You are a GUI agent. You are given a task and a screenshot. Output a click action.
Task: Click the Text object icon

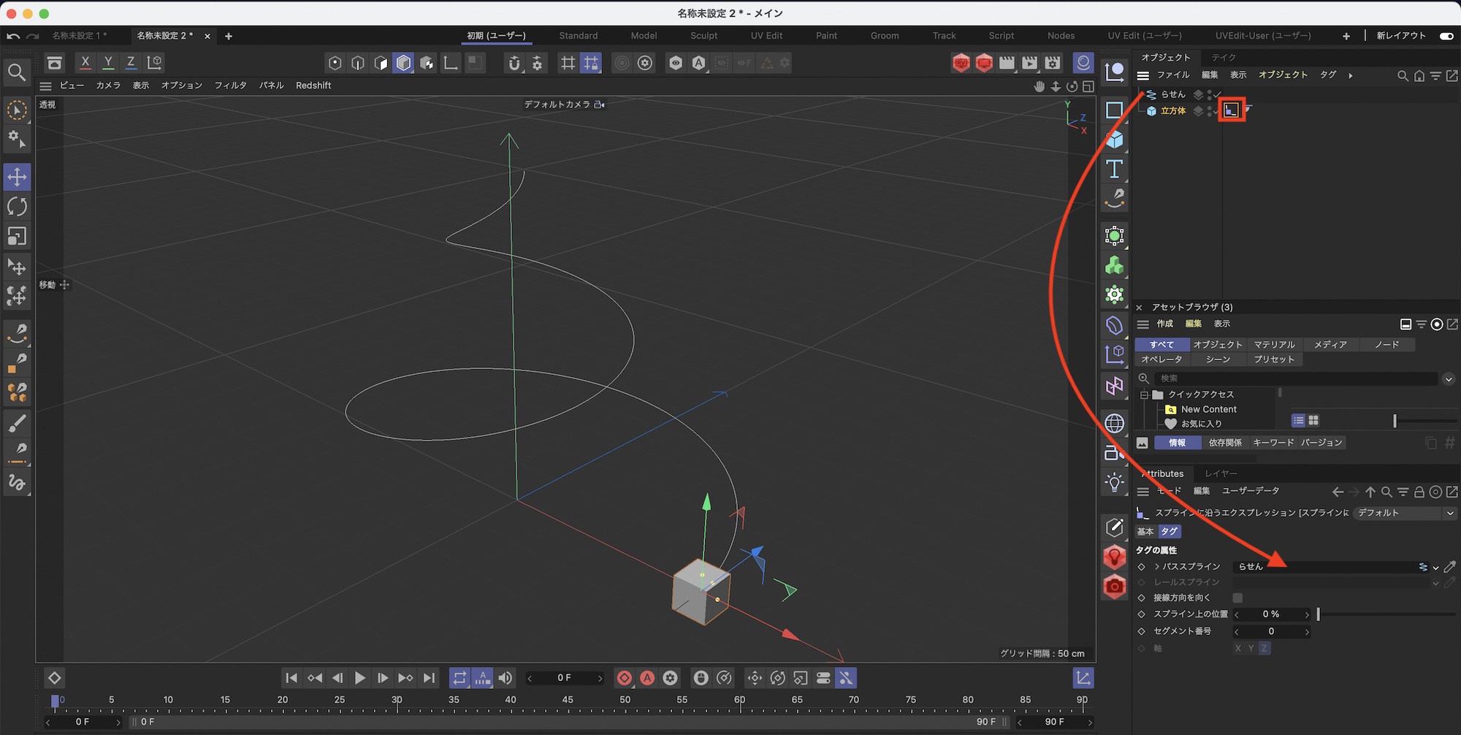pyautogui.click(x=1114, y=170)
